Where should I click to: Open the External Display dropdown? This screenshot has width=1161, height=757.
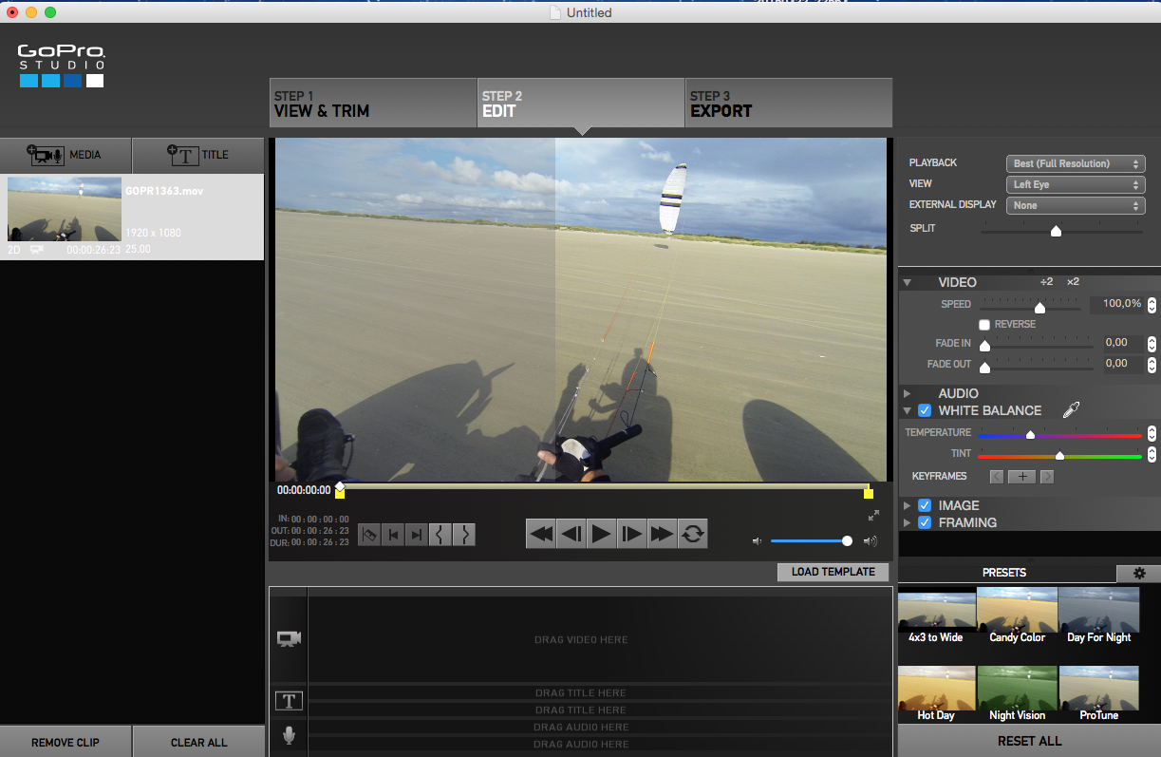(1075, 205)
